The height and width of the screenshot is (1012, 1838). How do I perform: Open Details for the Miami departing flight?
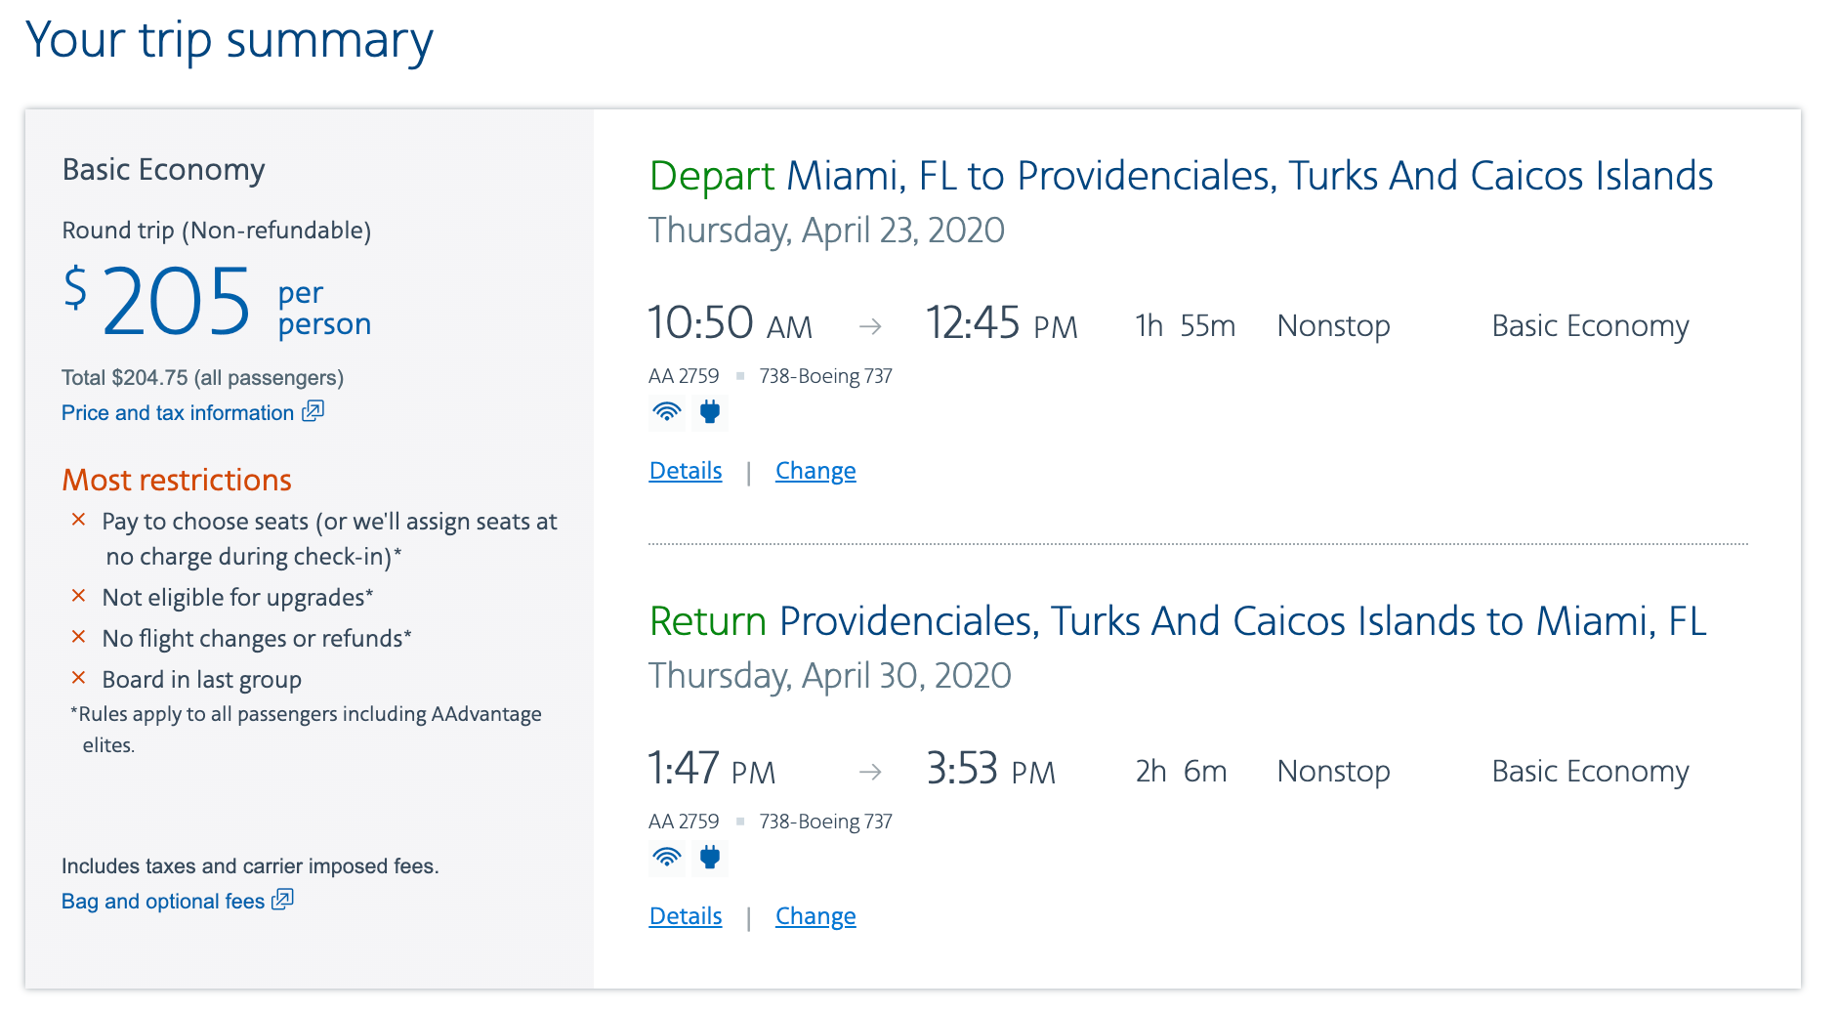686,471
